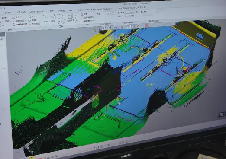Open the OS_CATEGORY_NAME_EXACT_SURFACING tab
The height and width of the screenshot is (159, 226).
point(95,10)
